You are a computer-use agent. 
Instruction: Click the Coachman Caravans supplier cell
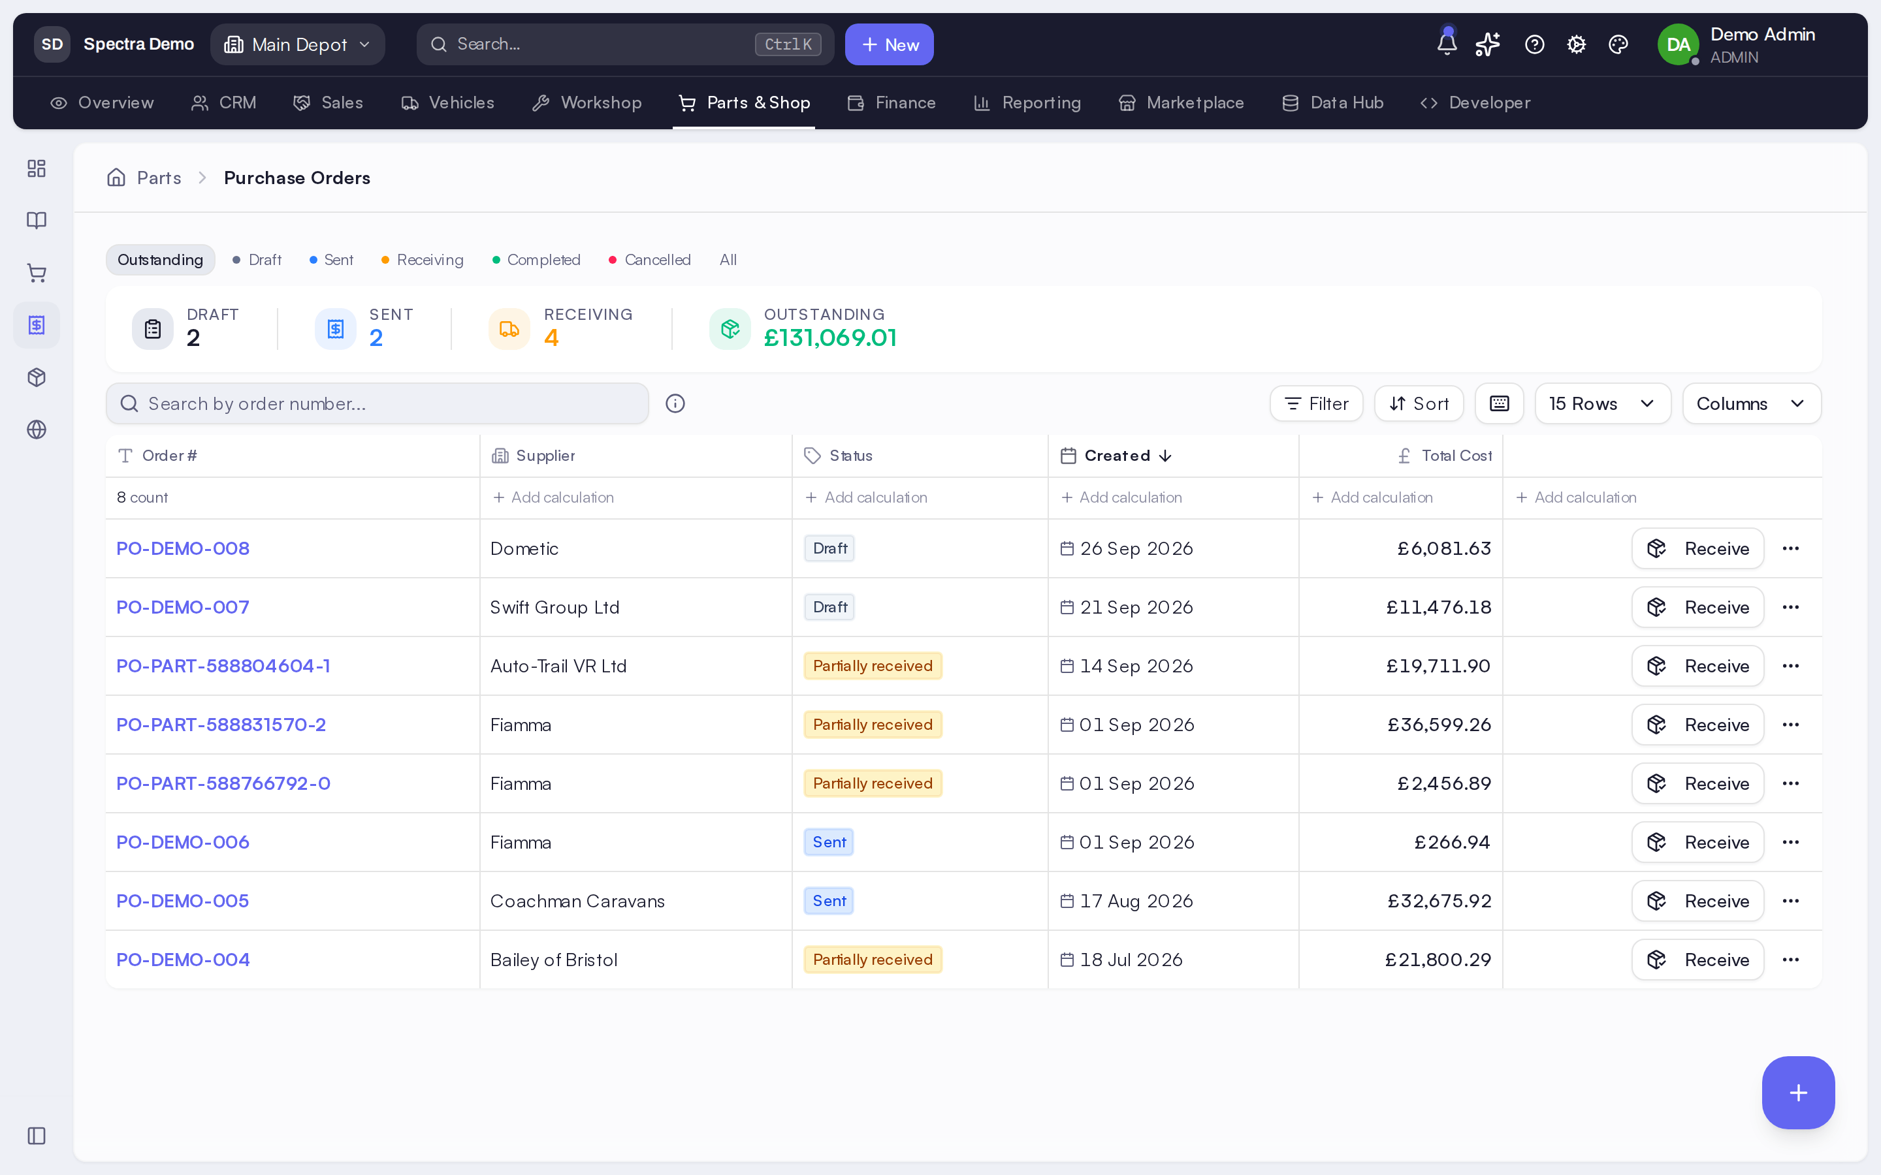coord(577,901)
